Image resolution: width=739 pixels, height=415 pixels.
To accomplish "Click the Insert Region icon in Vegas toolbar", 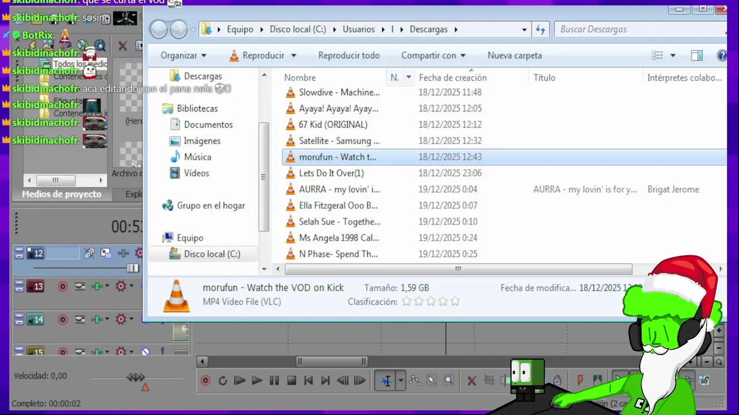I will (598, 380).
